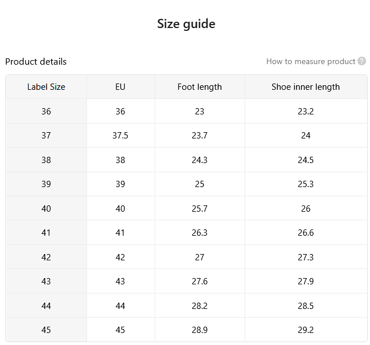Click shoe inner length 29.2 cell
Image resolution: width=370 pixels, height=345 pixels.
[306, 330]
